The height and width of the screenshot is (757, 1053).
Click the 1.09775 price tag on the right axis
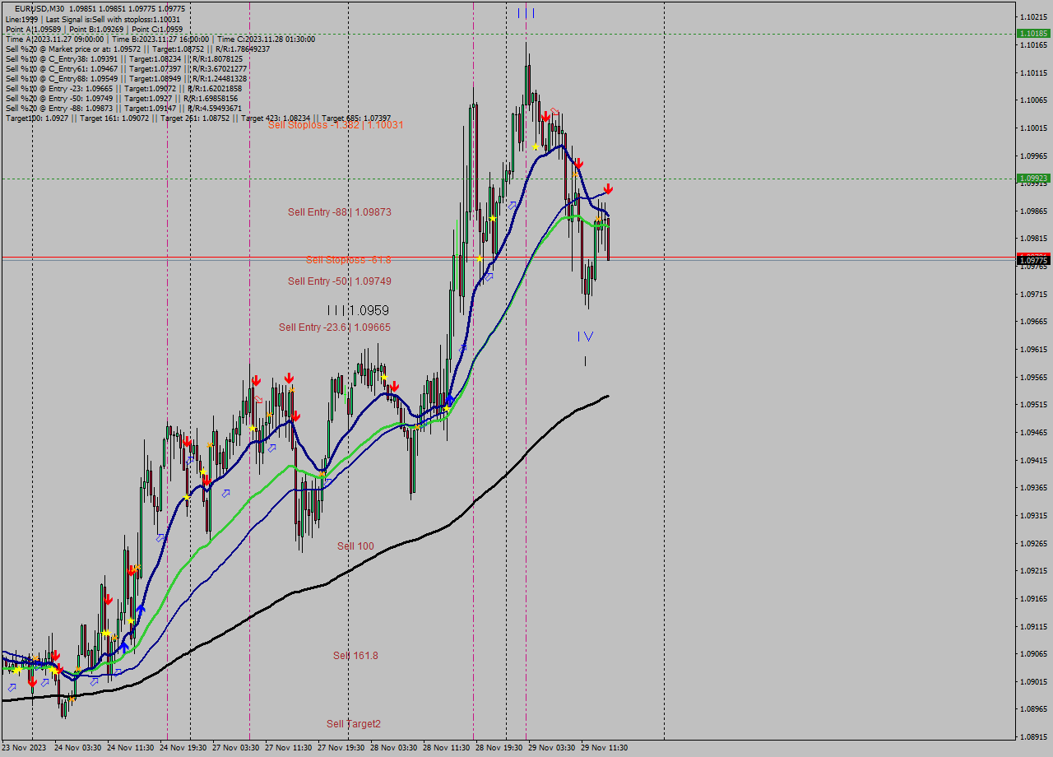(1032, 260)
